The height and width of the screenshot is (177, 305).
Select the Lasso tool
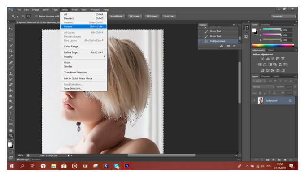(11, 40)
